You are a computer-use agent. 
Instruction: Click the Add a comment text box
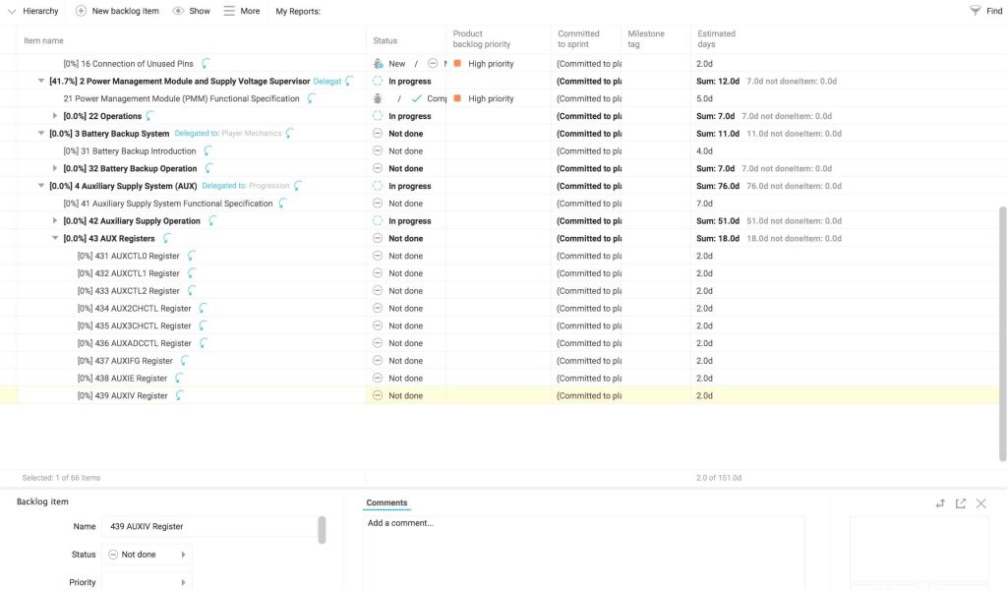[583, 551]
